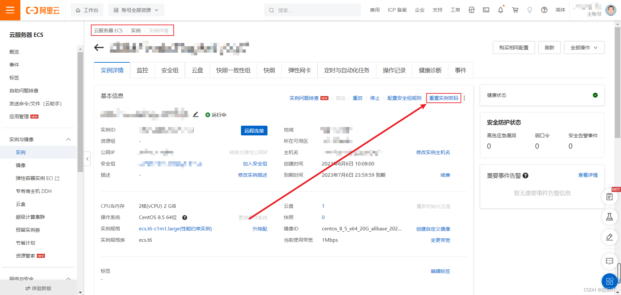This screenshot has width=621, height=295.
Task: Click the Alibaba Cloud logo
Action: coord(43,10)
